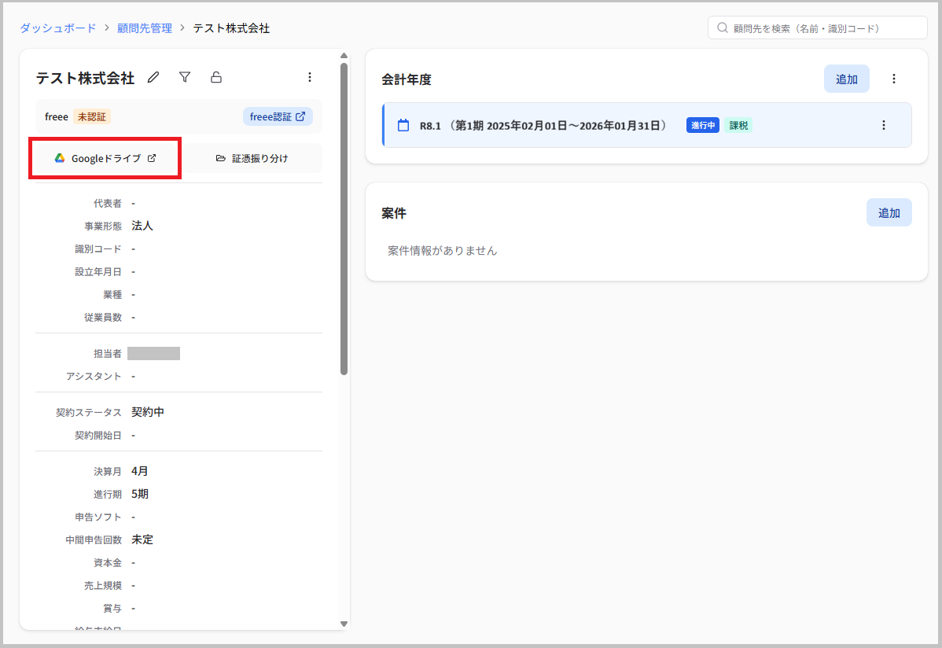Go to 顧問先管理 breadcrumb link
The image size is (942, 648).
click(x=144, y=28)
